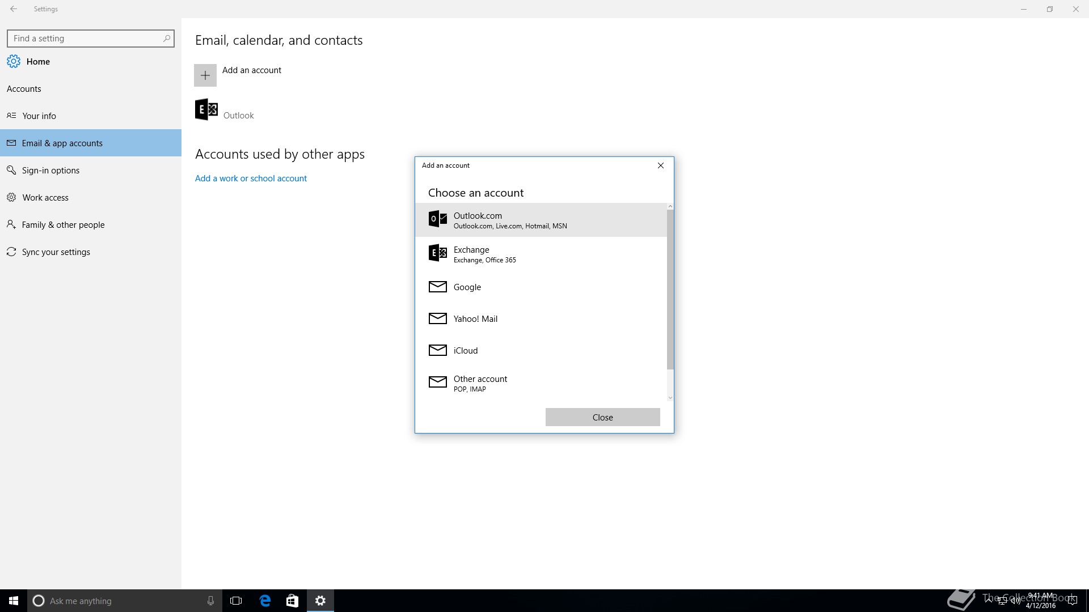Screen dimensions: 1089x612
Task: Click the Work access gear icon
Action: point(11,197)
